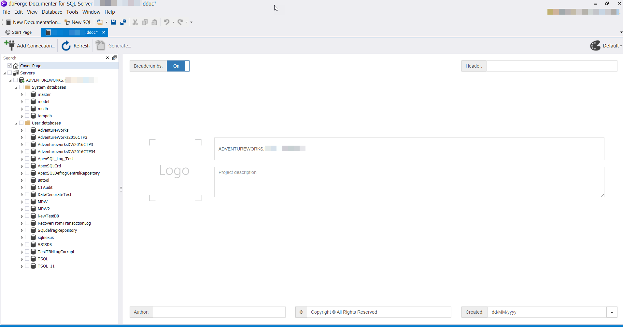Click the Logo placeholder image
This screenshot has height=327, width=623.
click(175, 170)
